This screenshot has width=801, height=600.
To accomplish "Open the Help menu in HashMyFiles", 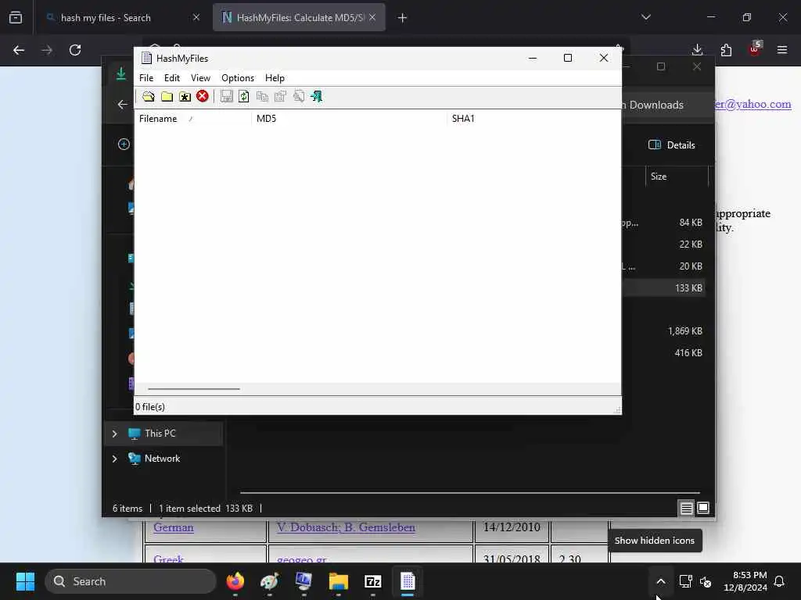I will [275, 78].
